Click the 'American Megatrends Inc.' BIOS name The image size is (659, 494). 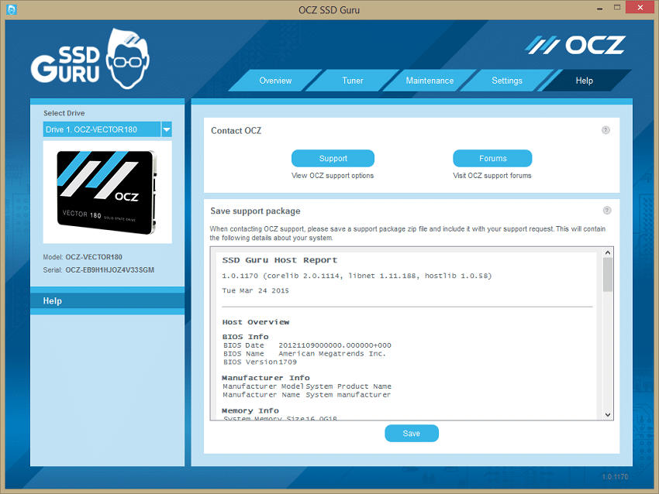coord(332,354)
